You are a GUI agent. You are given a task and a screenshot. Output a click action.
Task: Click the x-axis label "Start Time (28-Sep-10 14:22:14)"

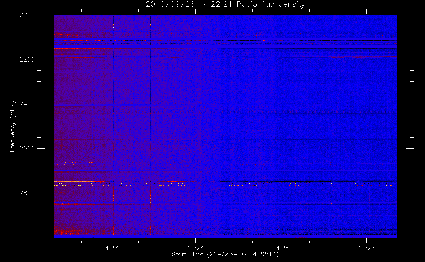pos(225,254)
